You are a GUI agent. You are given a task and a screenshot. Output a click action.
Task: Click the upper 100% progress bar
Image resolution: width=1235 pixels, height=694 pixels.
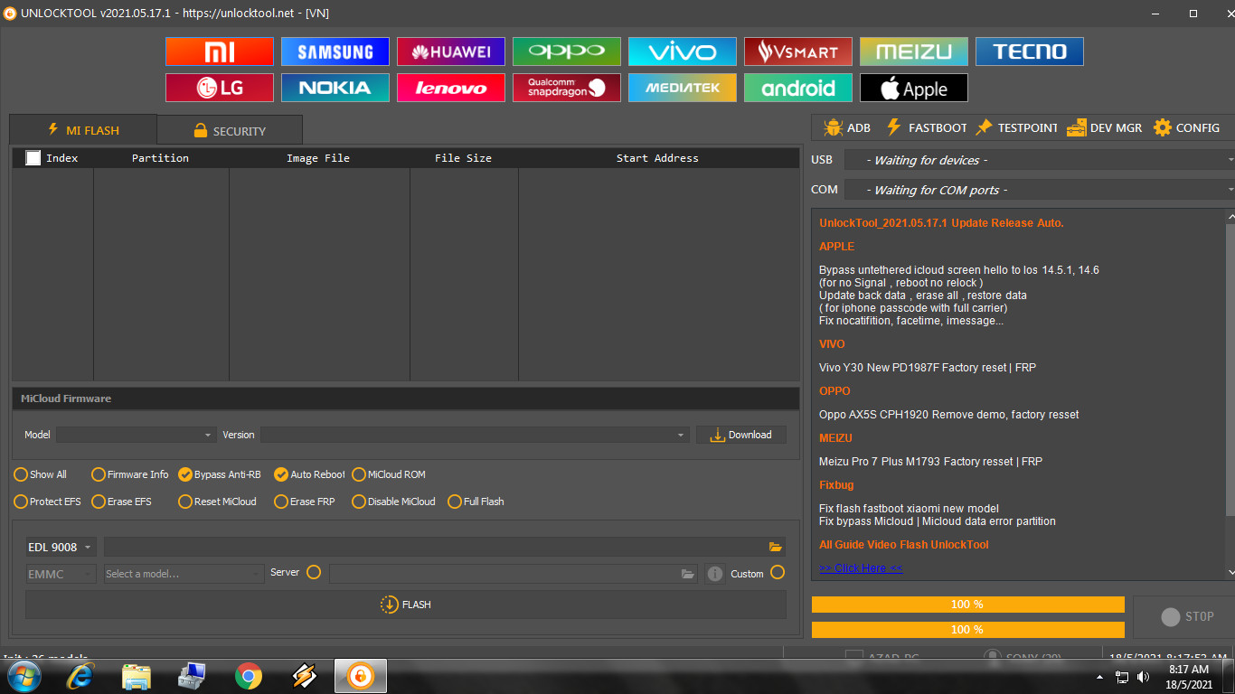coord(967,605)
